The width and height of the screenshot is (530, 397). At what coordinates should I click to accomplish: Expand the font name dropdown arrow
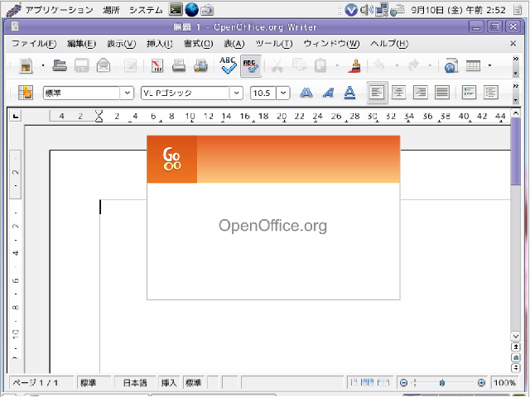pyautogui.click(x=236, y=93)
